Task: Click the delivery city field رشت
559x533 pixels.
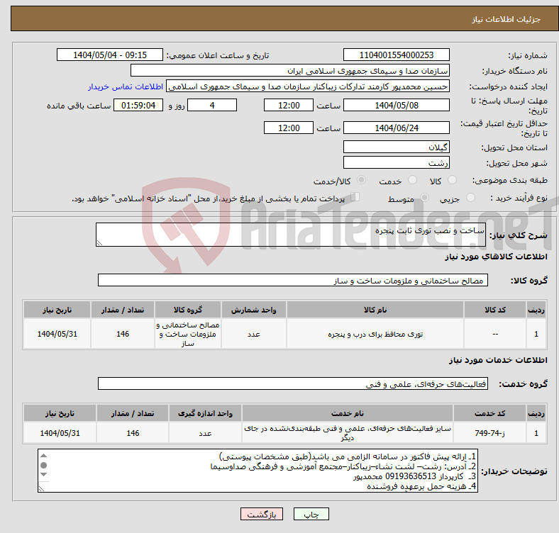Action: [x=396, y=162]
